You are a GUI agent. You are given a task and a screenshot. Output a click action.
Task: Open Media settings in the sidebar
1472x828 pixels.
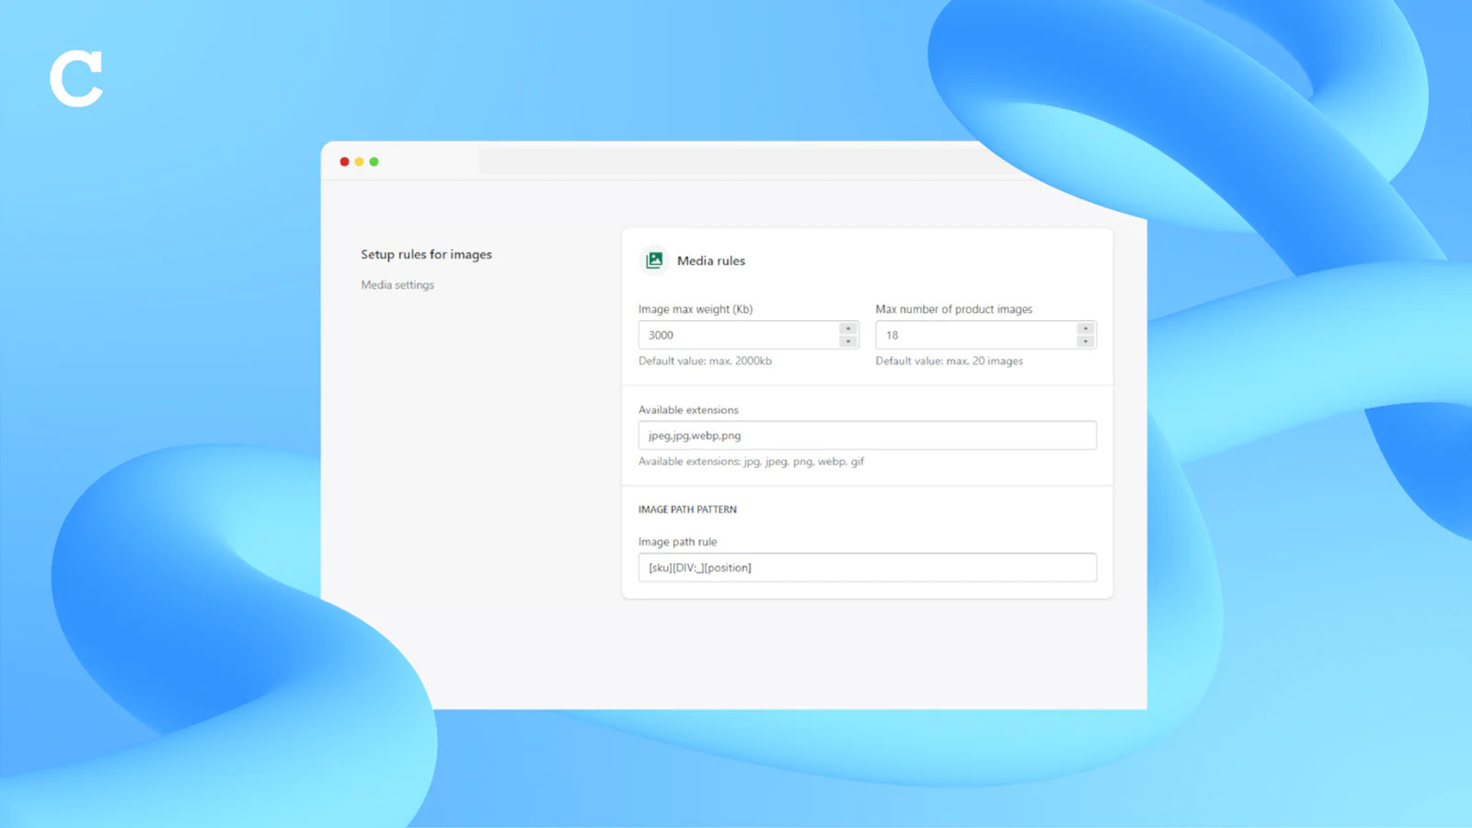tap(397, 285)
